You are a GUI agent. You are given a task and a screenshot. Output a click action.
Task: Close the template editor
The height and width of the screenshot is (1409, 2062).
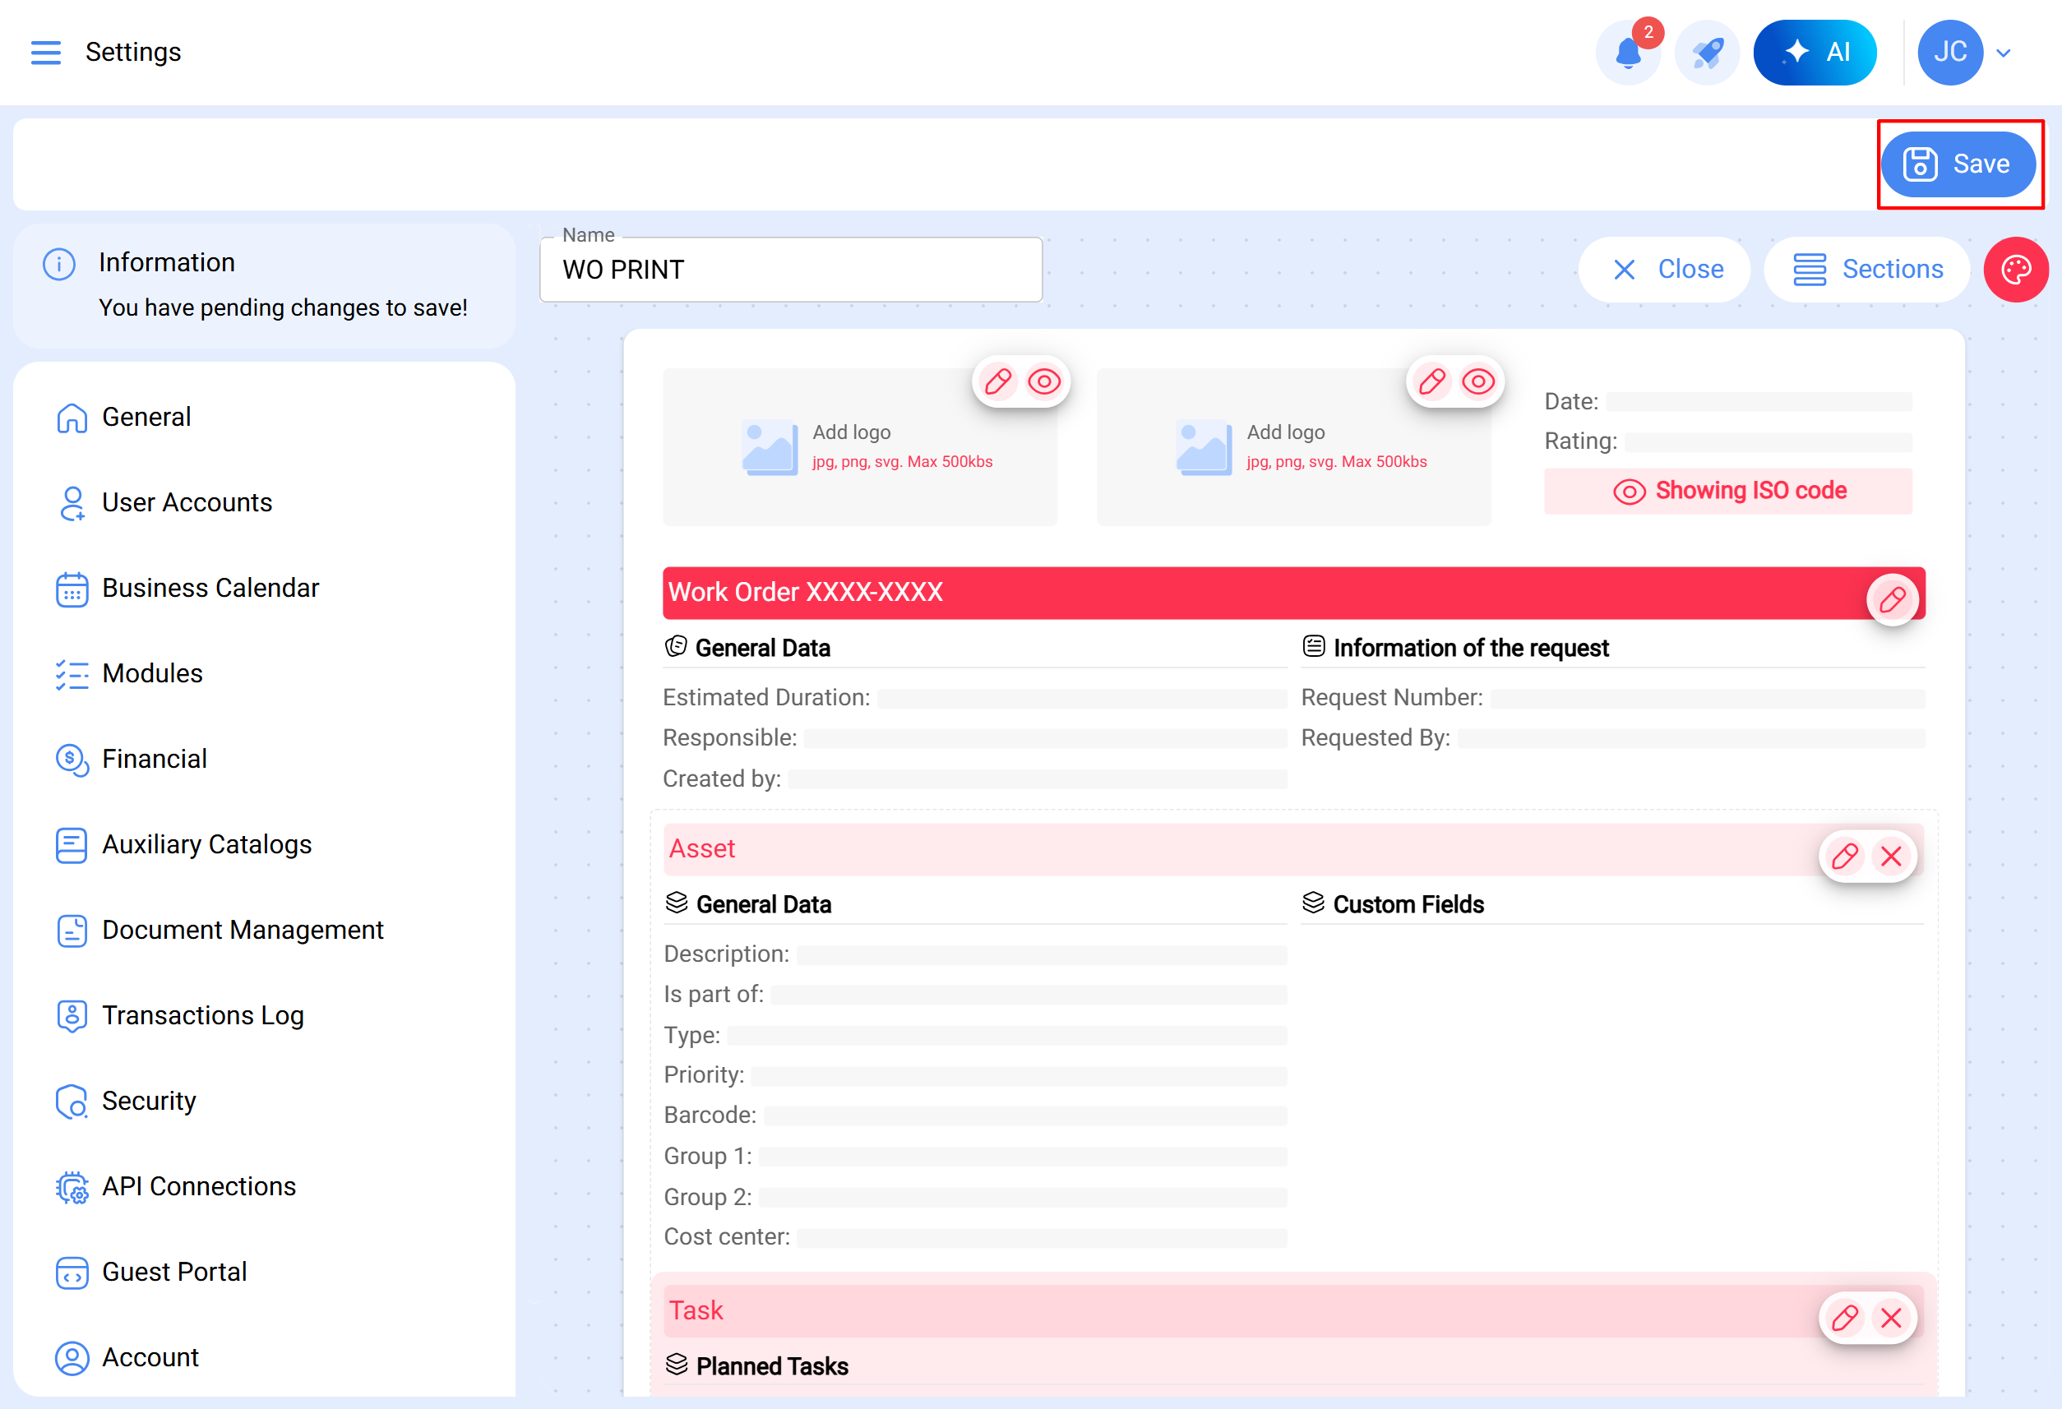[x=1665, y=269]
